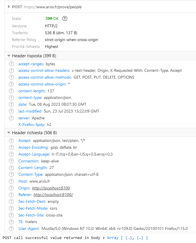Open help for Accept-Encoding request header
The height and width of the screenshot is (243, 196).
(x=11, y=147)
